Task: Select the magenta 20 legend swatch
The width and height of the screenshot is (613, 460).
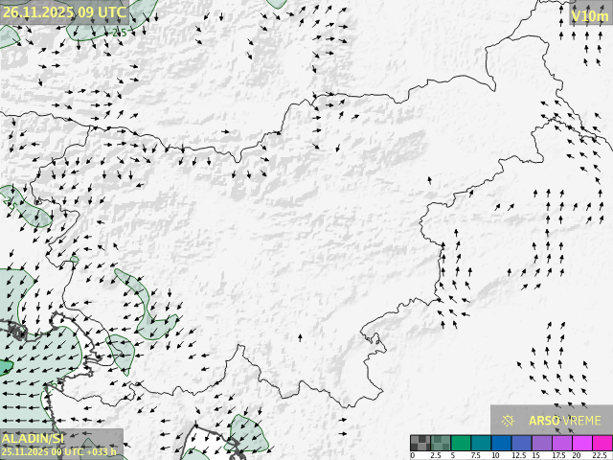Action: pos(580,443)
